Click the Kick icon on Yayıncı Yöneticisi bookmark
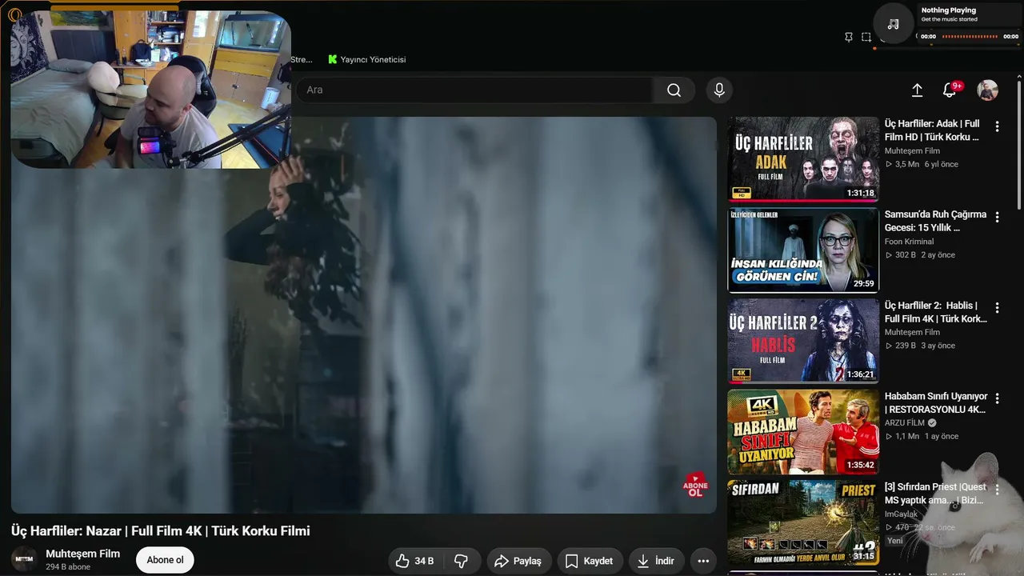1024x576 pixels. (x=332, y=59)
